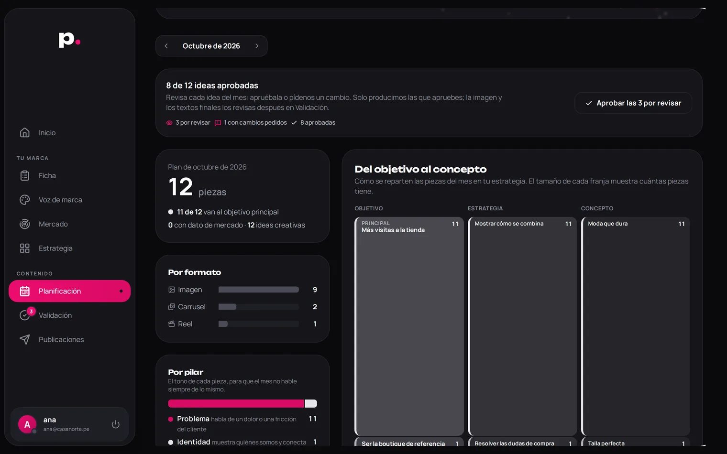Select the Planificación menu item
The width and height of the screenshot is (727, 454).
(69, 291)
